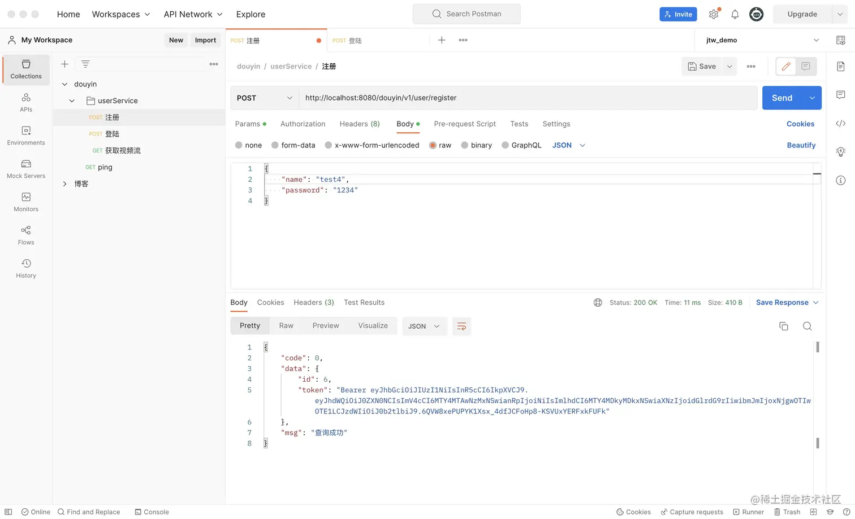Viewport: 855px width, 519px height.
Task: Open request History in sidebar
Action: [x=26, y=268]
